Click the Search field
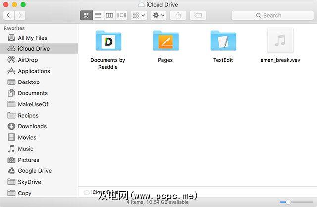317x207 pixels. (272, 15)
